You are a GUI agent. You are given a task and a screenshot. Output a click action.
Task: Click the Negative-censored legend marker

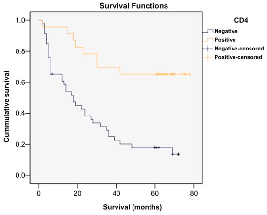208,49
